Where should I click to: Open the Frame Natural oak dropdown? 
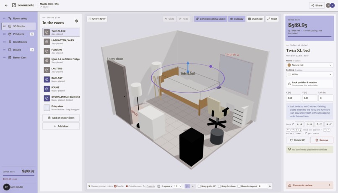309,65
